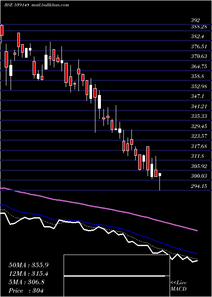The height and width of the screenshot is (297, 212).
Task: Click the 388.28 price level label
Action: coord(199,27)
